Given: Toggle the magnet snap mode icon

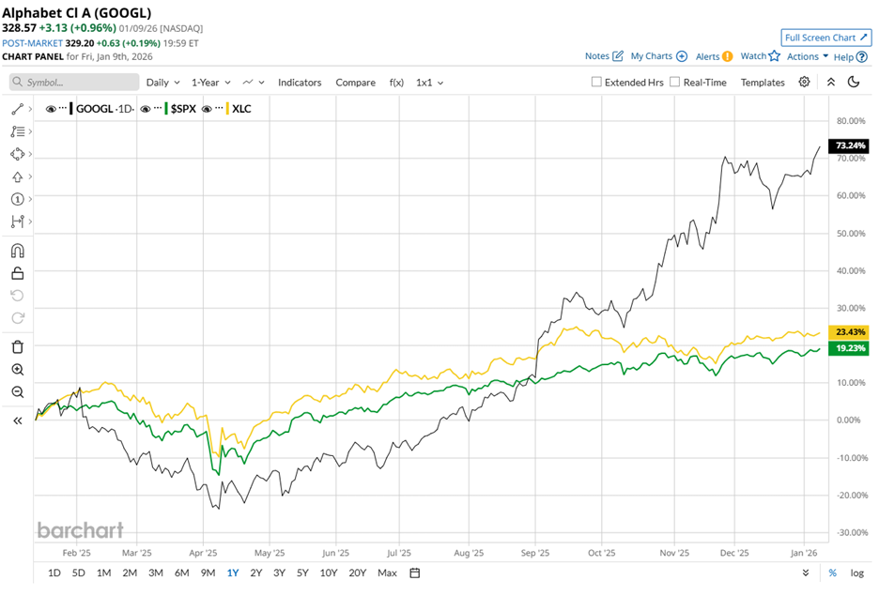Looking at the screenshot, I should 17,251.
